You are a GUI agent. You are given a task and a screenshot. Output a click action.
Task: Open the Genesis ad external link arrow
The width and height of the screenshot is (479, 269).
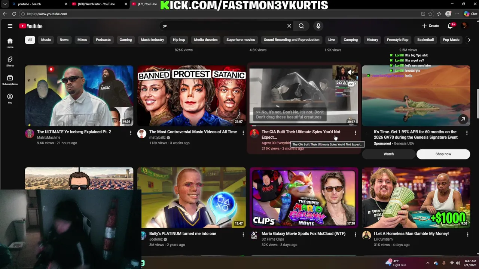tap(463, 119)
